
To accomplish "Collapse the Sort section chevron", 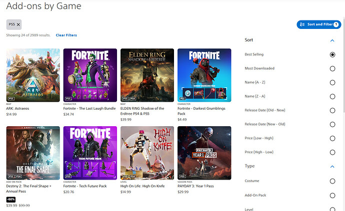I will pos(332,40).
